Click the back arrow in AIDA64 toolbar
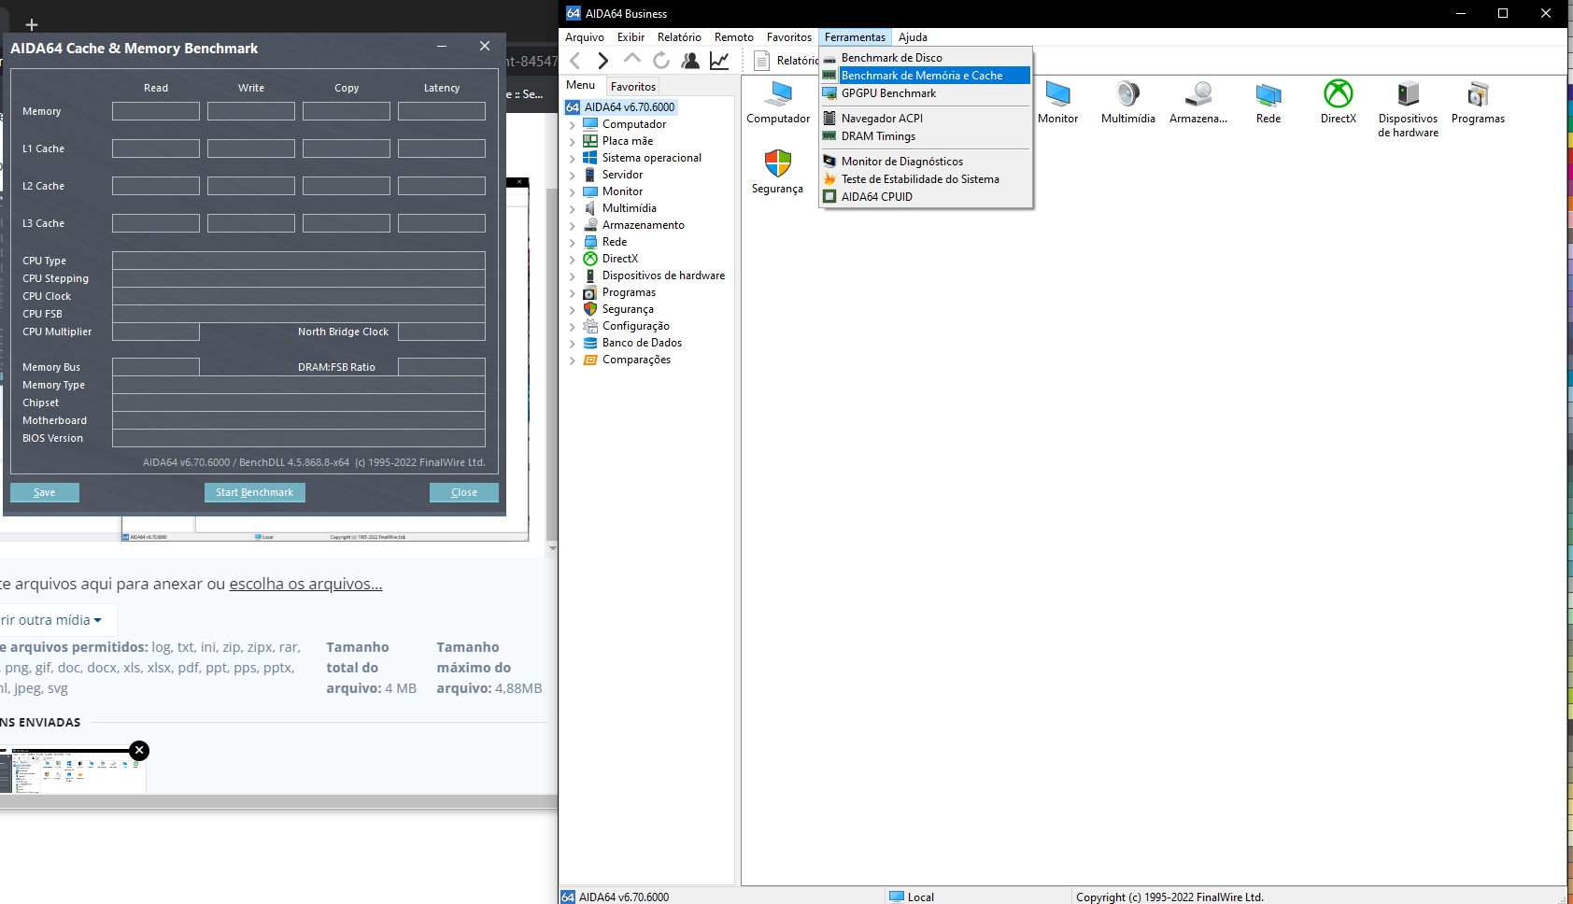The image size is (1573, 904). pyautogui.click(x=575, y=61)
